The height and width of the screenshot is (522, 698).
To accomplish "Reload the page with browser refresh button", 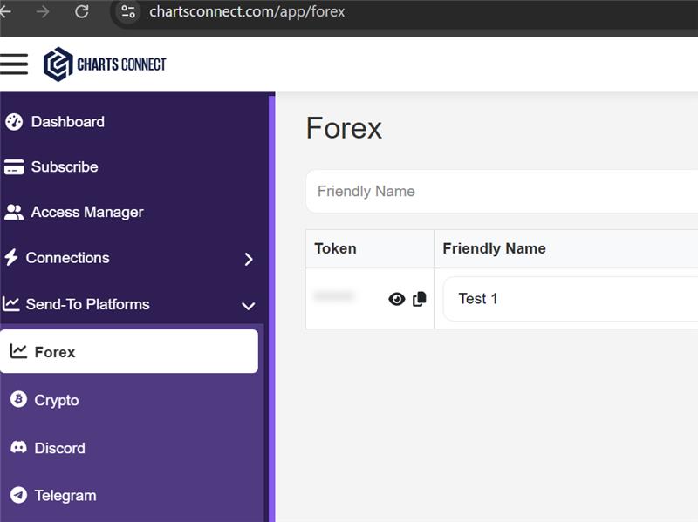I will [x=82, y=11].
